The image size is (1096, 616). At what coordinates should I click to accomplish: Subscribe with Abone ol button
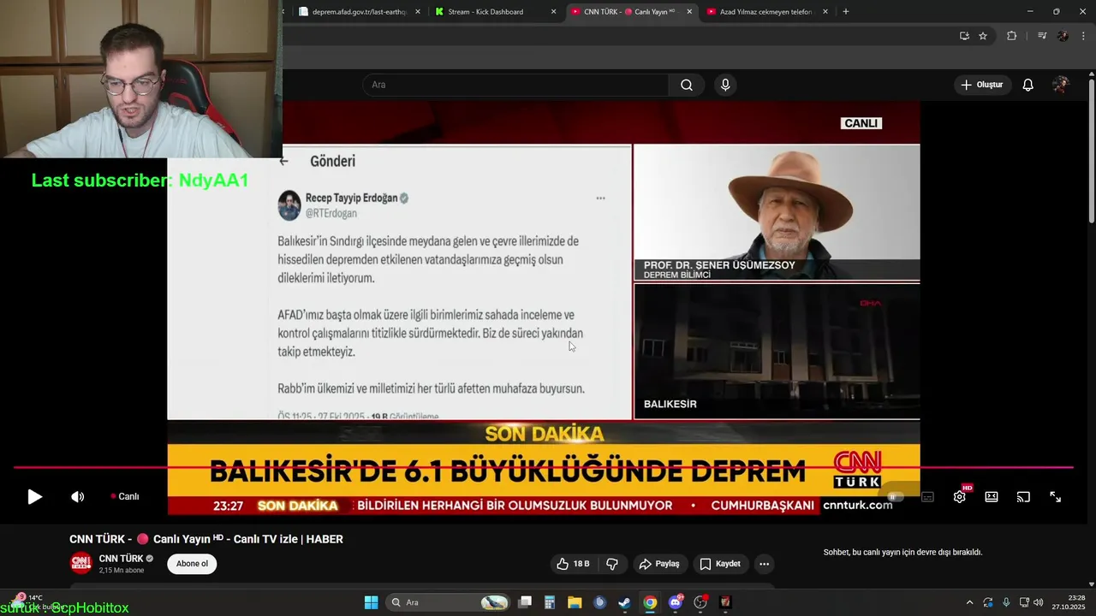click(192, 564)
